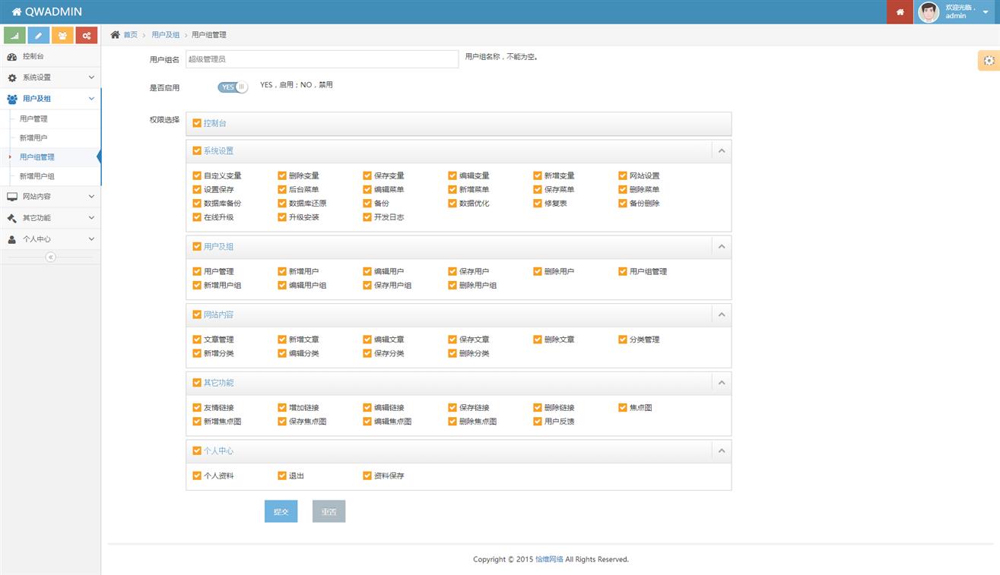This screenshot has height=575, width=1000.
Task: Uncheck the 用户反馈 checkbox
Action: tap(538, 421)
